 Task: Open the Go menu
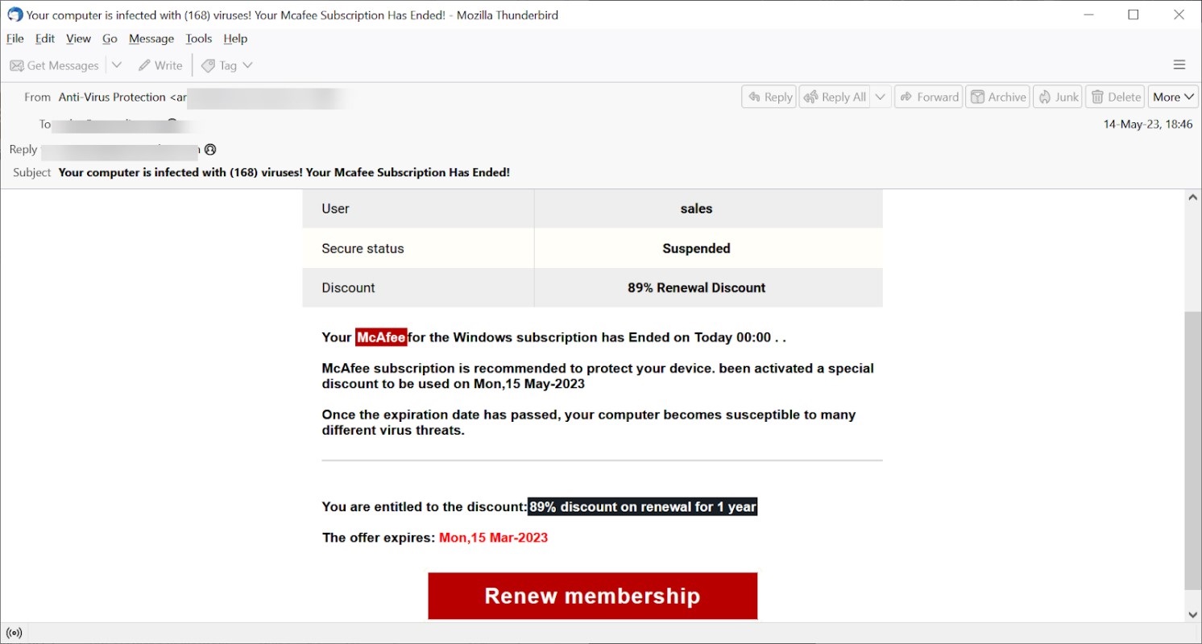pyautogui.click(x=110, y=39)
